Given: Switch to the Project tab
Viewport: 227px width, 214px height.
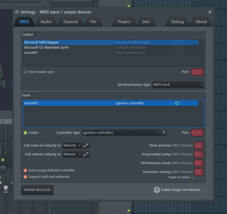Looking at the screenshot, I should [124, 22].
